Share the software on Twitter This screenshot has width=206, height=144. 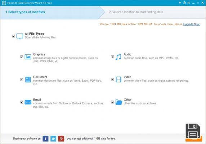point(53,139)
